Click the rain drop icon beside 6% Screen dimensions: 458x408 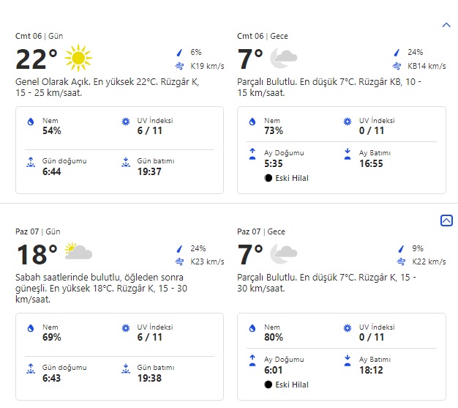(x=179, y=53)
